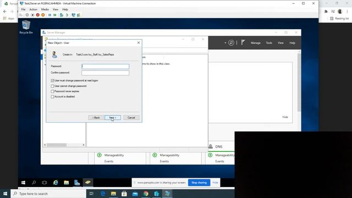Viewport: 352px width, 198px height.
Task: Open the Help menu in VM Connection
Action: [65, 9]
